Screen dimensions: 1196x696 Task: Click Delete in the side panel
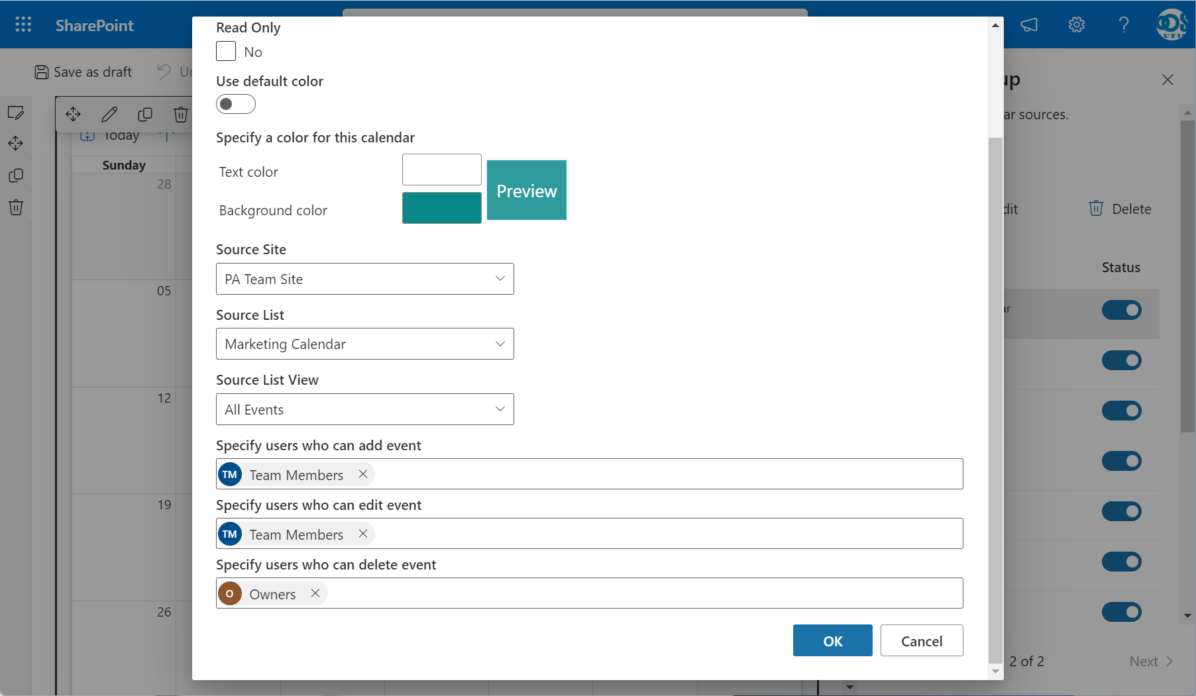coord(1119,209)
